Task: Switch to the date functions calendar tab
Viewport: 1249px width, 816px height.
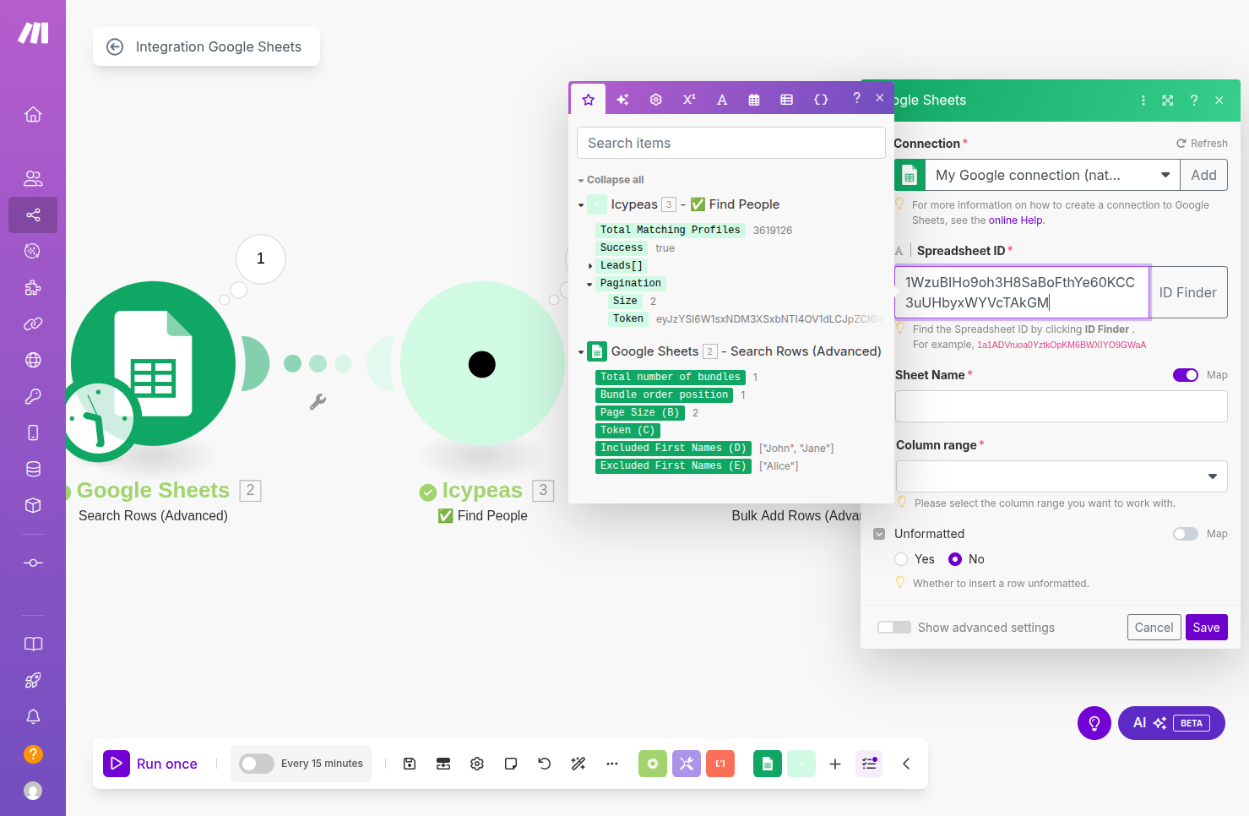Action: 754,100
